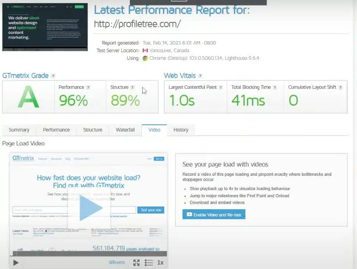This screenshot has height=269, width=357.
Task: Click the grade A letter
Action: [x=29, y=97]
